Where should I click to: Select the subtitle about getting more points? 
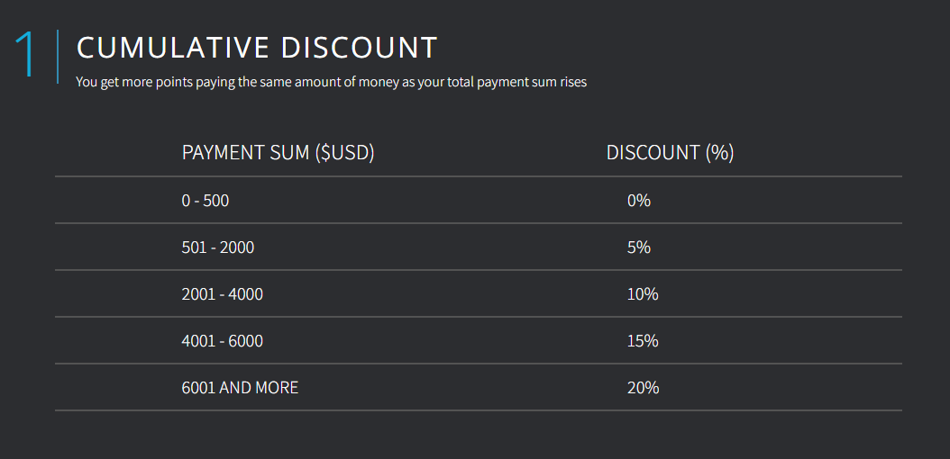coord(331,82)
